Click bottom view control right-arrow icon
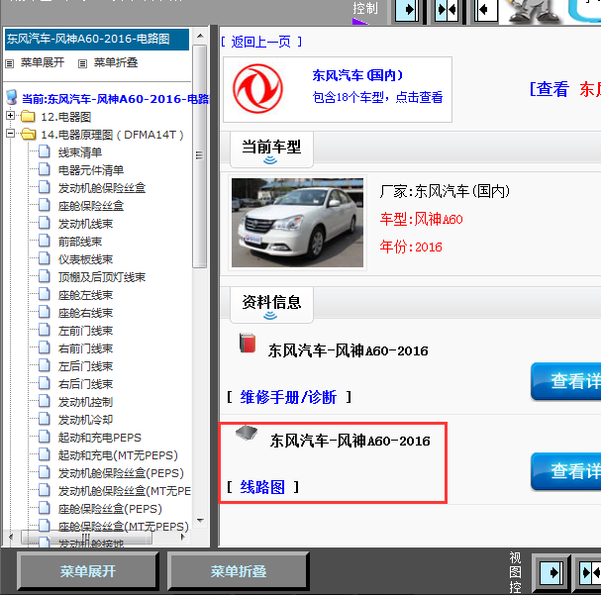 (x=551, y=573)
